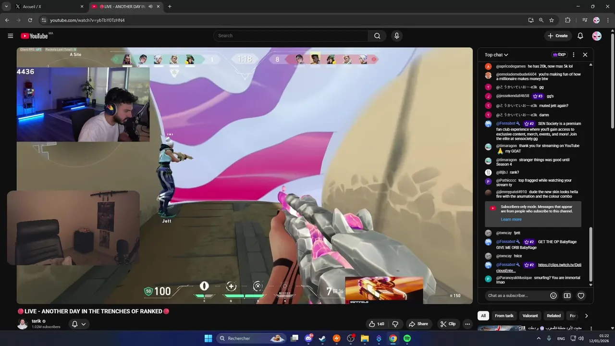Screen dimensions: 615x346
Task: Select the From tarik chip
Action: (504, 316)
